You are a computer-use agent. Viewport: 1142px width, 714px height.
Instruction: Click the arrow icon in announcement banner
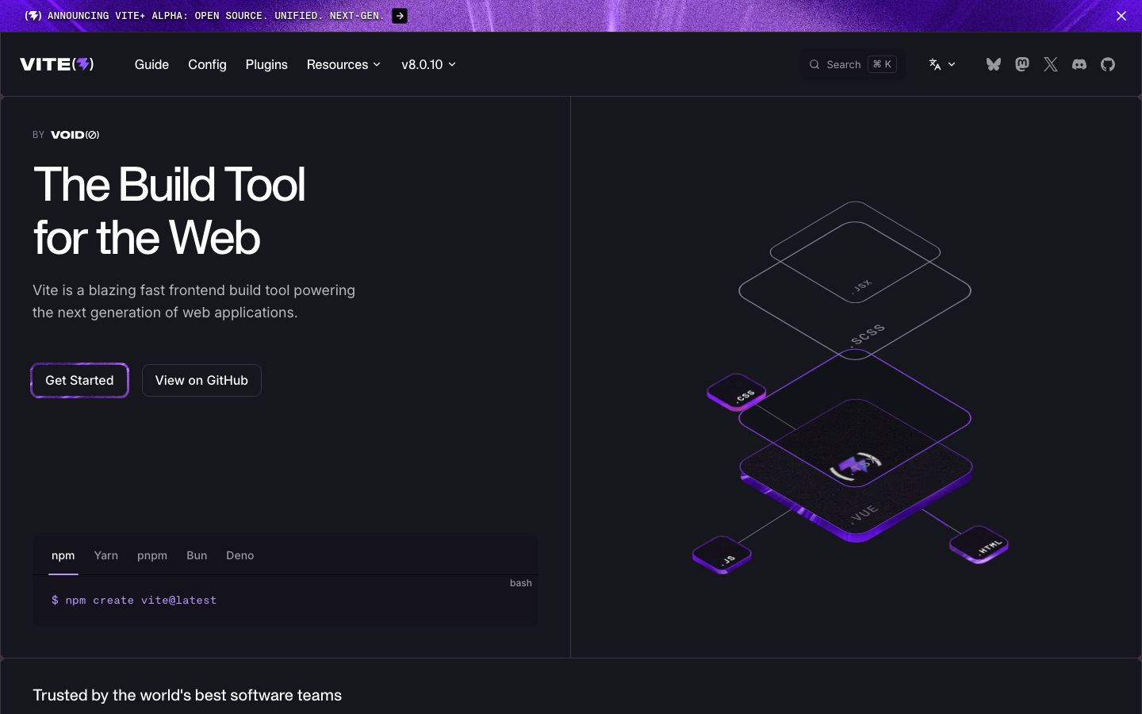(400, 16)
